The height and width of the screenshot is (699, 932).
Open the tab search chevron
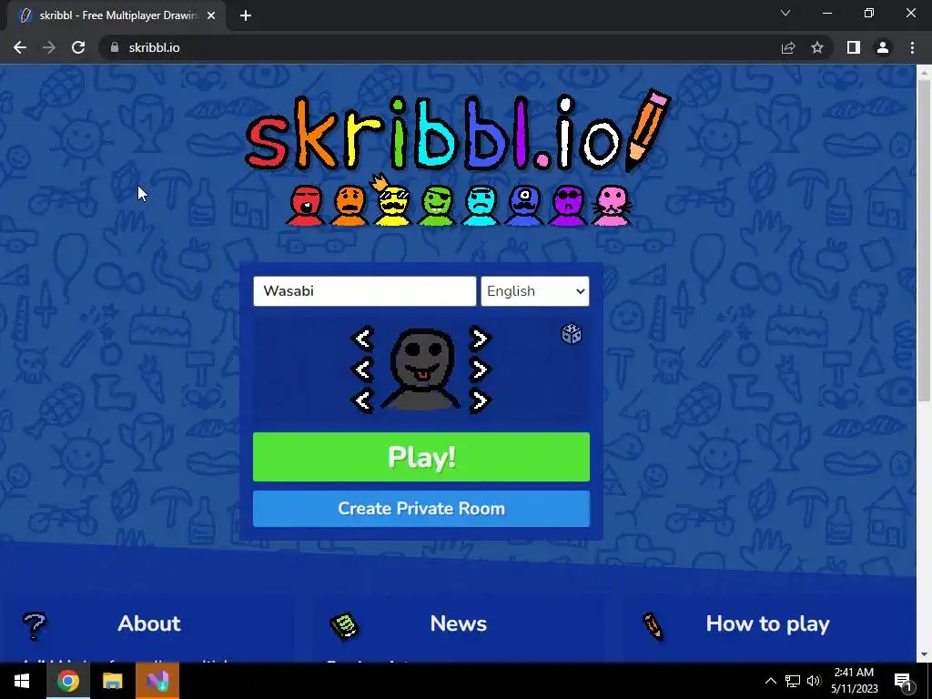click(785, 13)
